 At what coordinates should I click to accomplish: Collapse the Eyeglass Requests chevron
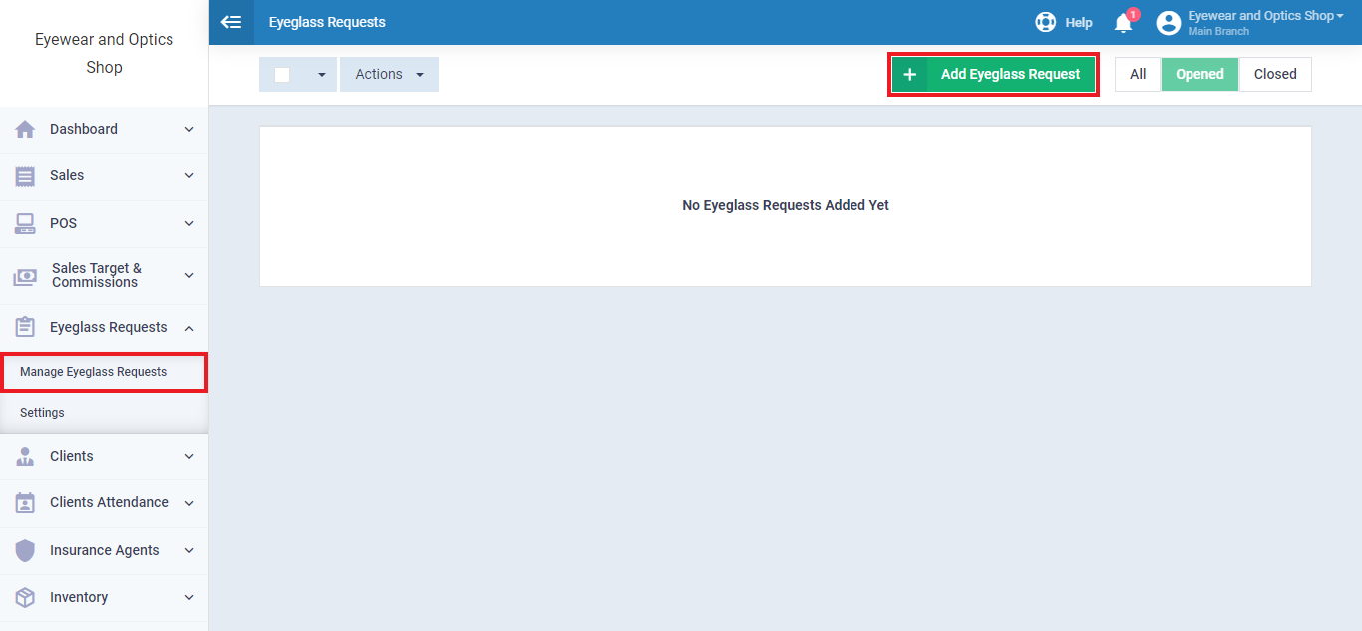click(x=189, y=328)
